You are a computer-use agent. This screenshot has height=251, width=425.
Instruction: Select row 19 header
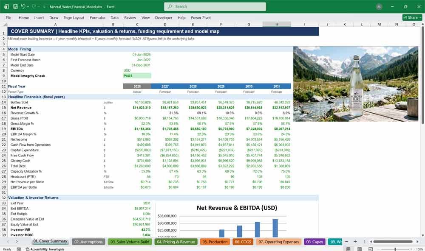[x=4, y=129]
